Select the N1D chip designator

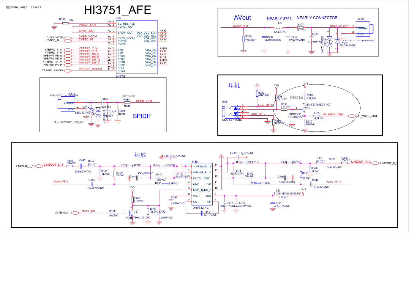118,18
